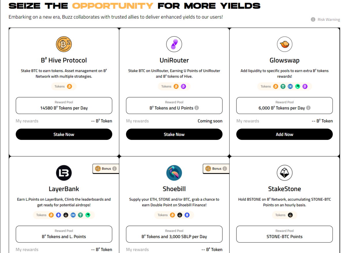The height and width of the screenshot is (253, 346).
Task: Click the purple token icon in UniRouter tokens
Action: (x=183, y=86)
